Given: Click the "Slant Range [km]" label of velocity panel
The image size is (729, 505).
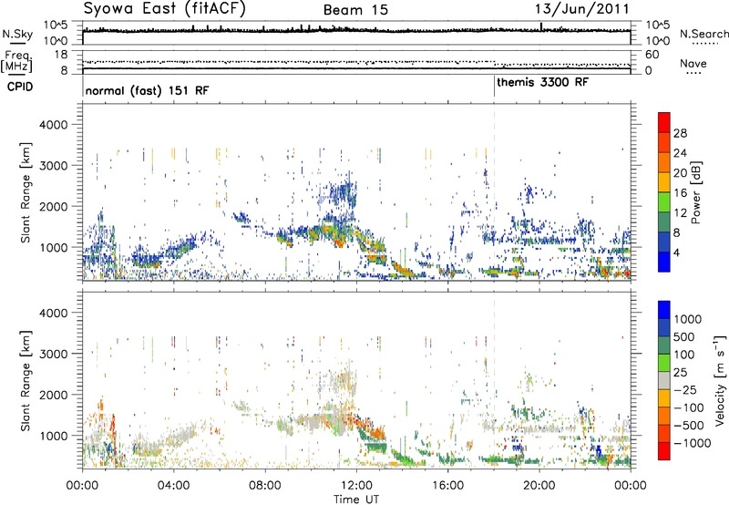Looking at the screenshot, I should (x=26, y=380).
